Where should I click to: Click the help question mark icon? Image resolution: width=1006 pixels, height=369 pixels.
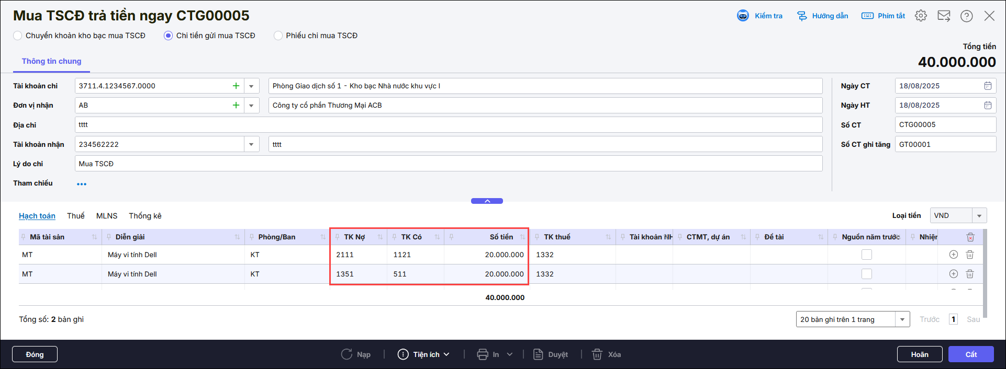[x=966, y=16]
